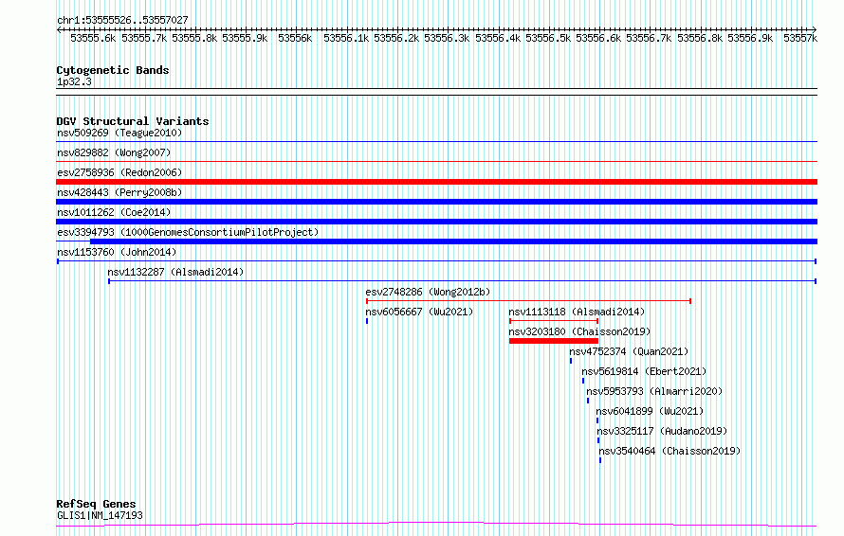Screen dimensions: 844x536
Task: Open nsv1011262 (Coe2014) label
Action: [x=114, y=212]
